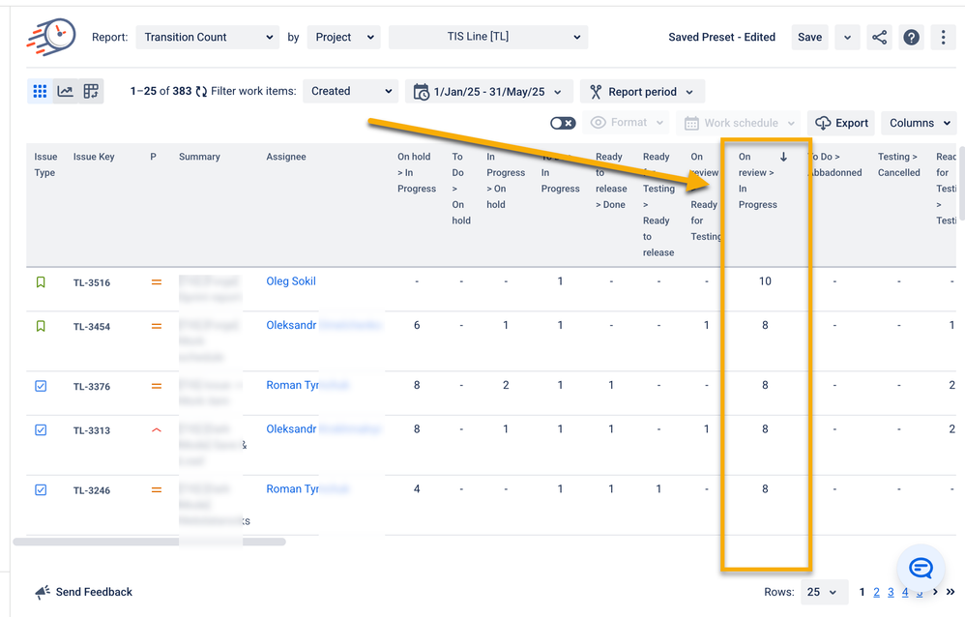Open the Project dropdown
The width and height of the screenshot is (965, 617).
pos(343,37)
